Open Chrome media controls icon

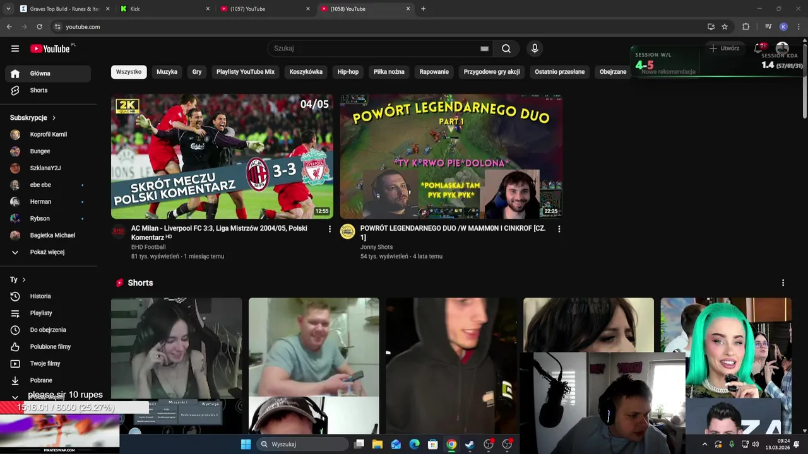[768, 26]
